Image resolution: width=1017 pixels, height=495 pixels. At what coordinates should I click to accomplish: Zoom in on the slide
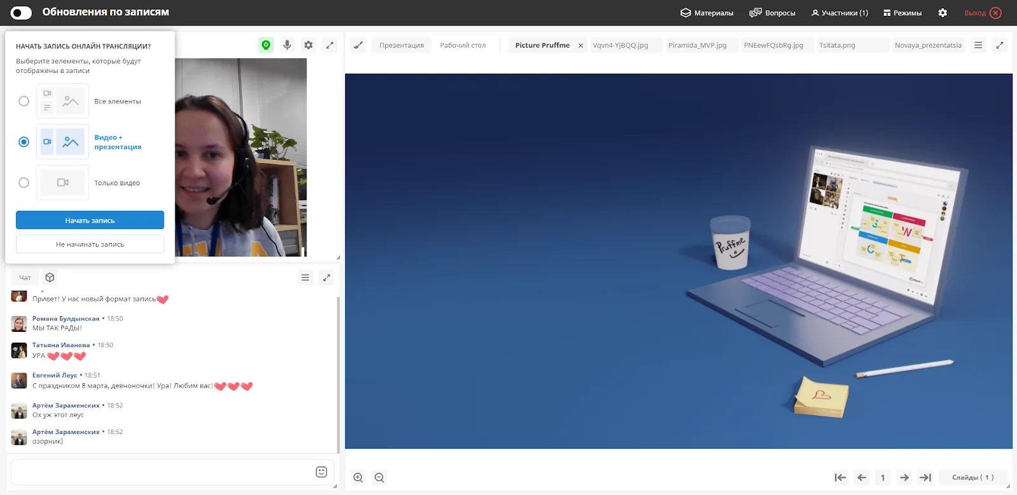click(358, 478)
